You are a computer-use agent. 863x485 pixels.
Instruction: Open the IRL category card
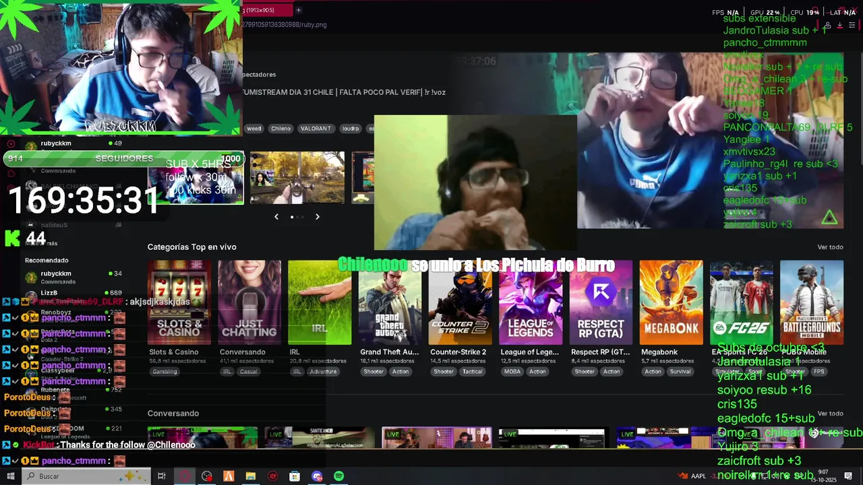(x=320, y=302)
